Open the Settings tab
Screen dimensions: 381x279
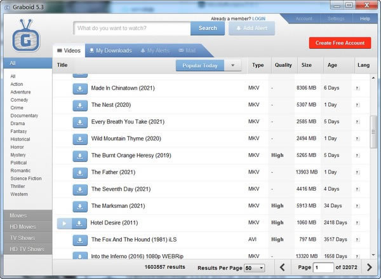point(336,18)
